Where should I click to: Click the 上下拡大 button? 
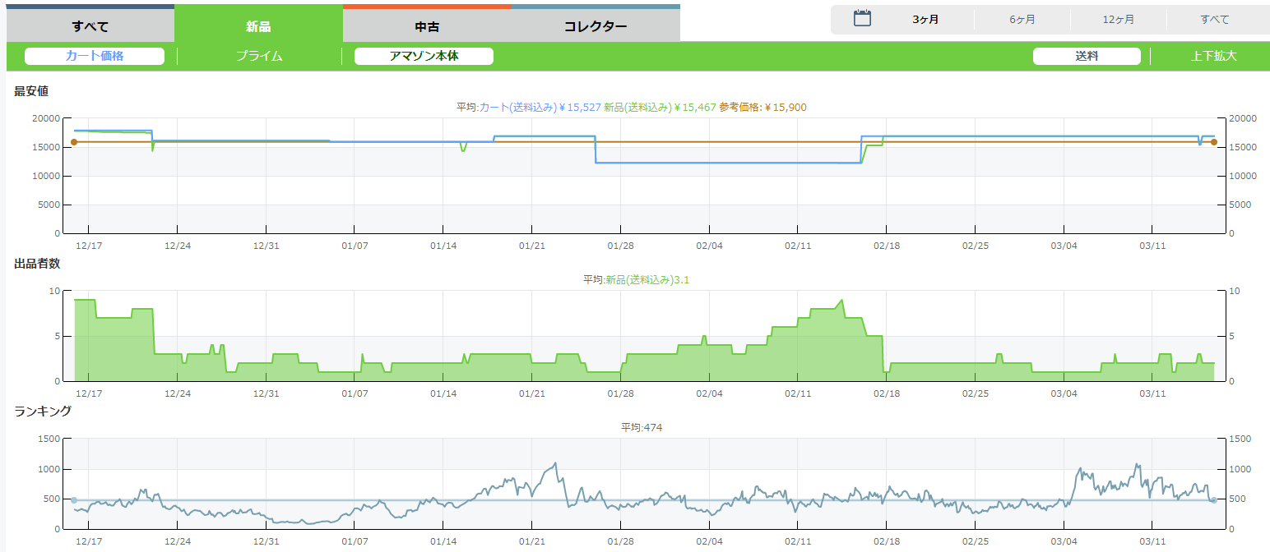[x=1213, y=56]
